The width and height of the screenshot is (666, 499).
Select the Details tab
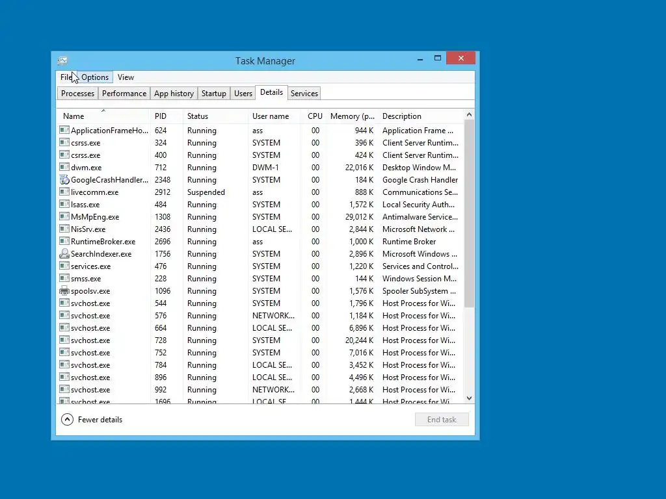(x=271, y=92)
